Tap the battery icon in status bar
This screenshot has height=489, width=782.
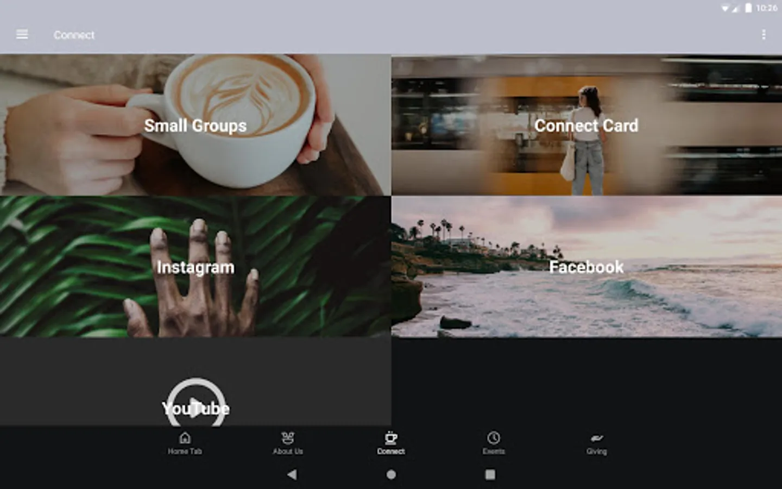tap(748, 8)
